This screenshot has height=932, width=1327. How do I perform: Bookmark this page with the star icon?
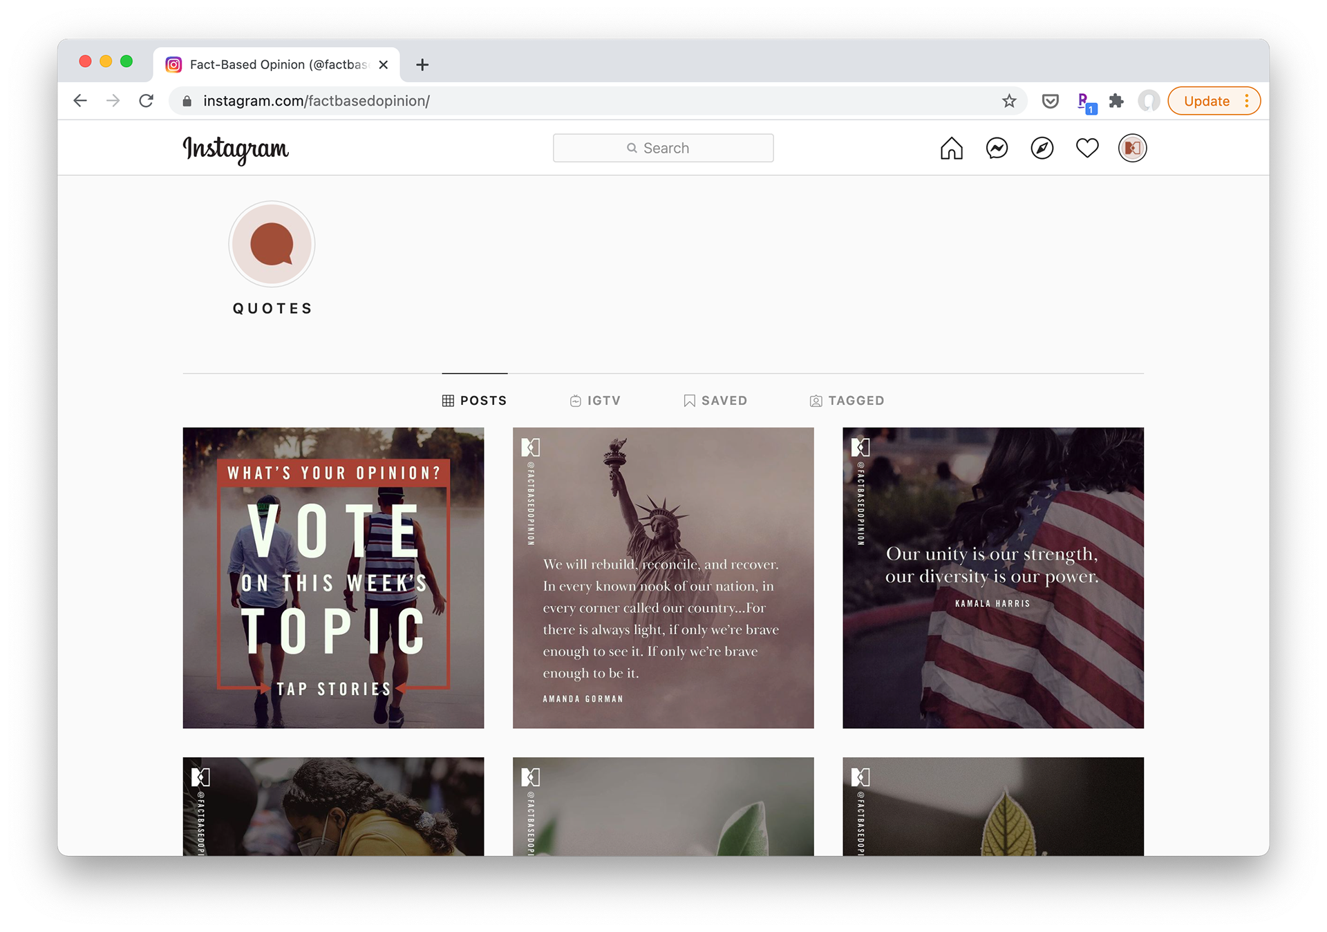(1009, 101)
